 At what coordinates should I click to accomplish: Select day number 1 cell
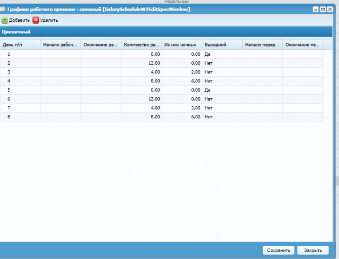[x=20, y=54]
